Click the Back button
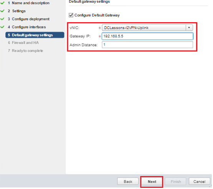This screenshot has height=189, width=213. point(128,181)
